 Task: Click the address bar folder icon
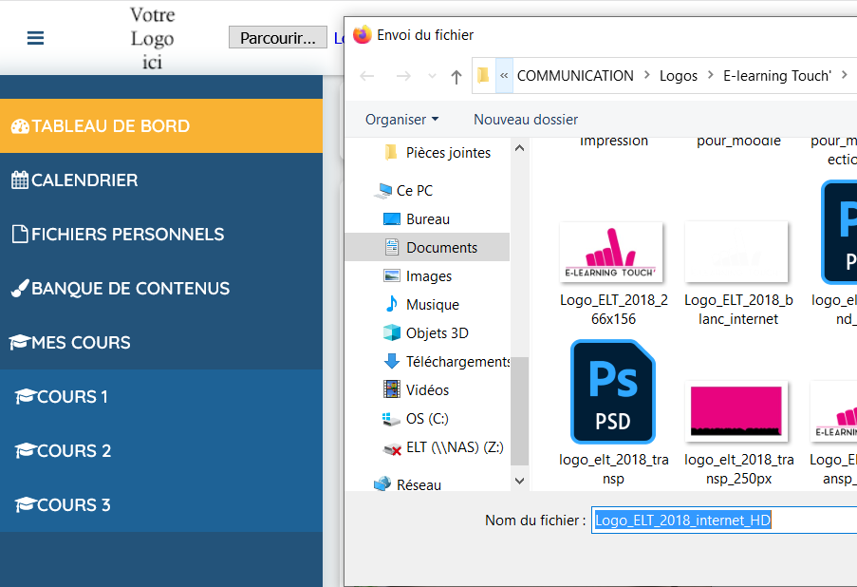483,75
